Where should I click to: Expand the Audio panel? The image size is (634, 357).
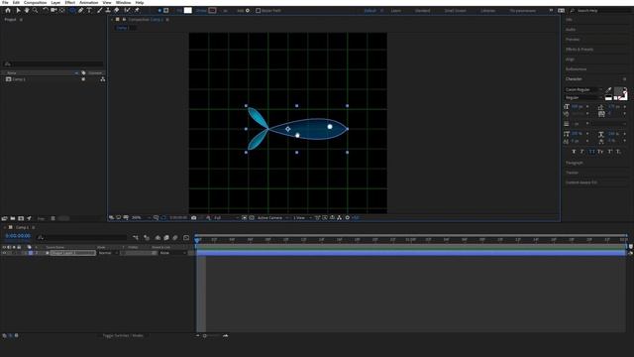point(571,30)
